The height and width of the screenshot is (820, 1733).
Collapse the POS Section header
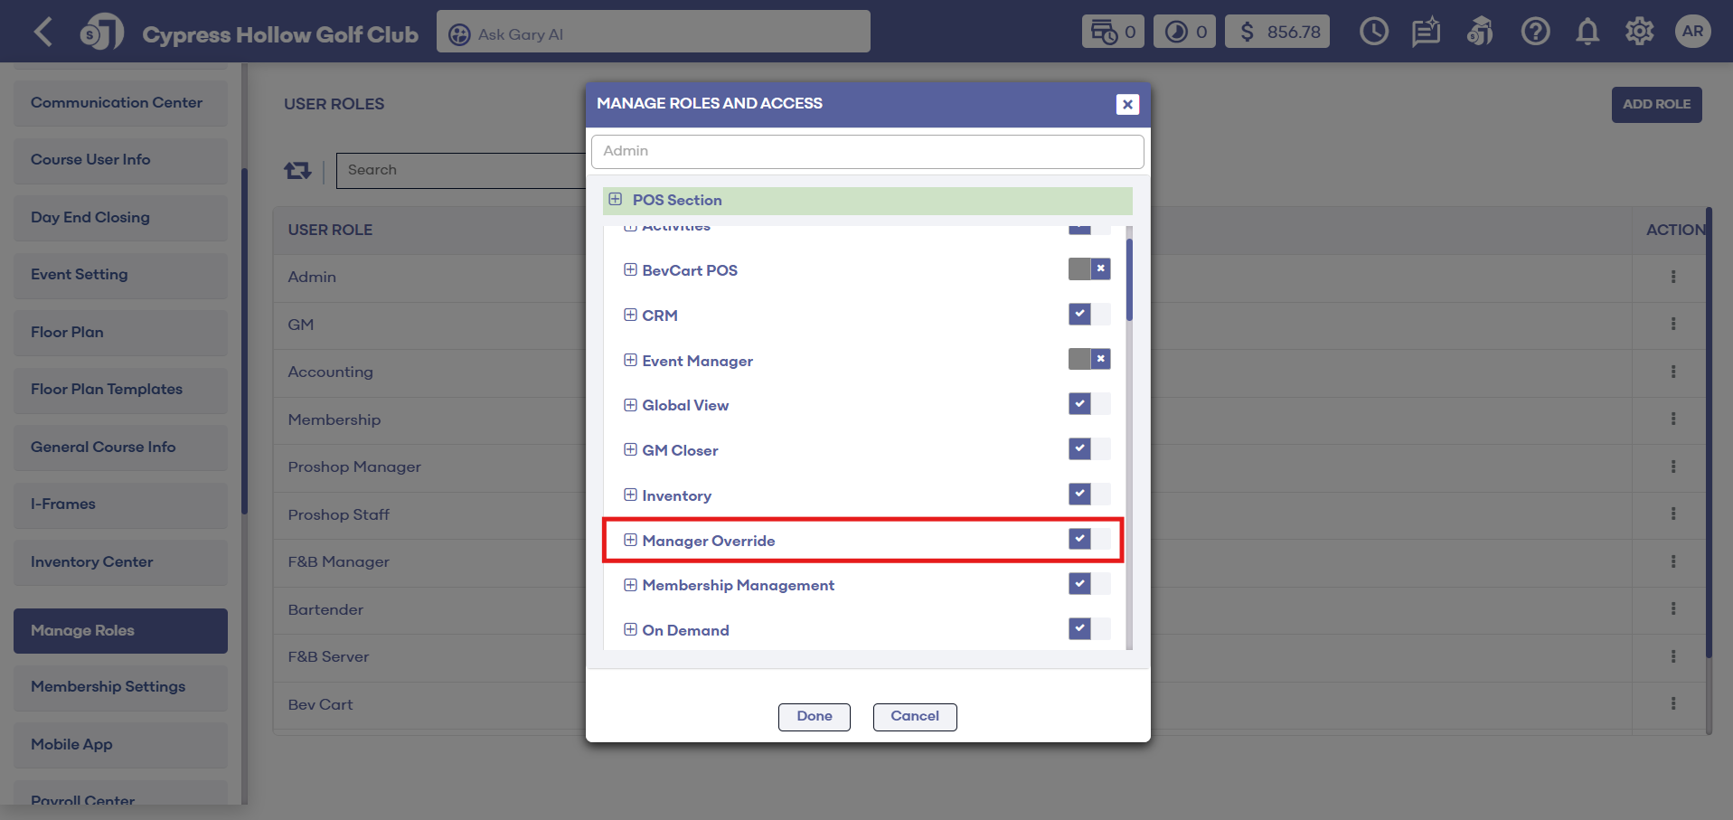[616, 200]
